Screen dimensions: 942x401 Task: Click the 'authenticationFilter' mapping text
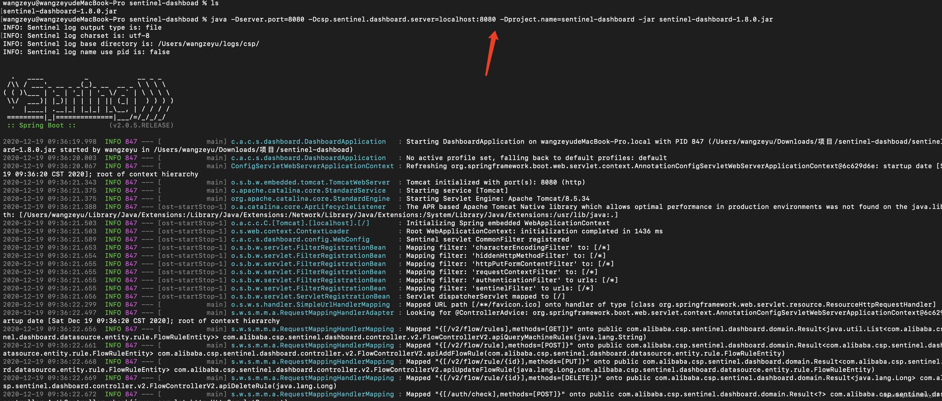(x=516, y=280)
